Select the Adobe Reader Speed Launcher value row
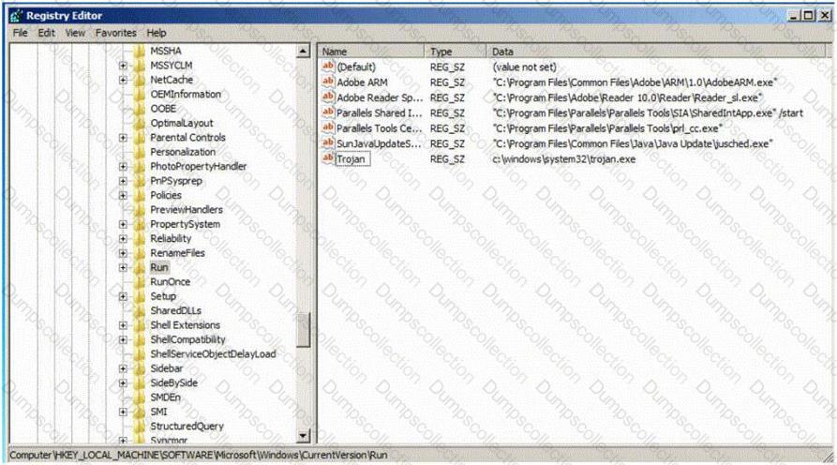Viewport: 837px width, 465px height. pos(380,97)
